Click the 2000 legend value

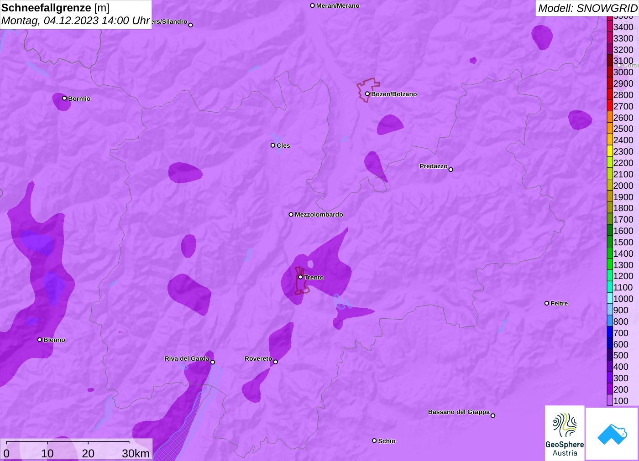point(623,186)
